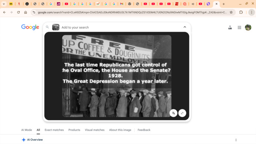
Task: Open the Visual matches tab
Action: [95, 130]
